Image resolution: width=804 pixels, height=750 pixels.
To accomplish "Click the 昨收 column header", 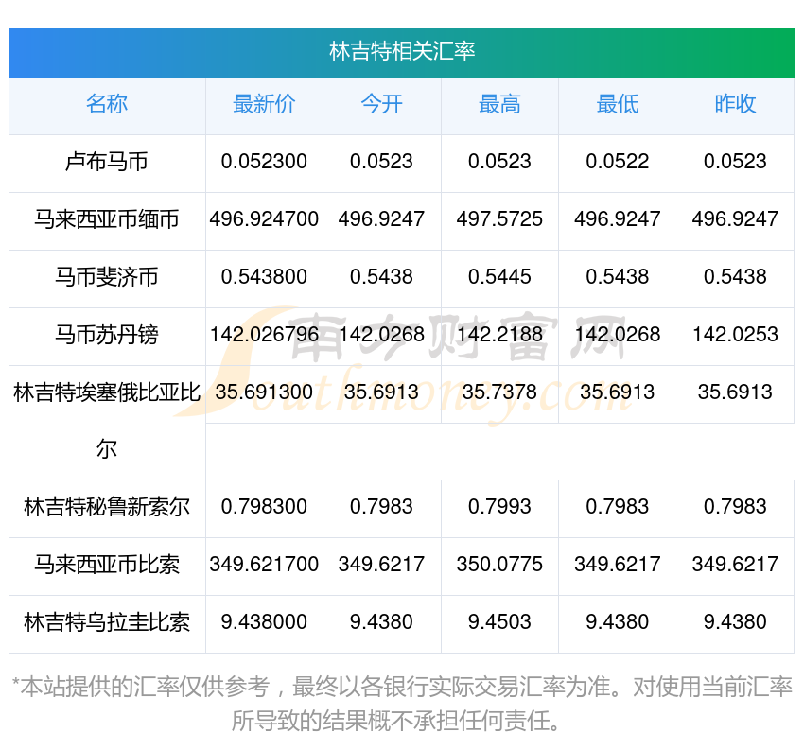I will pos(735,104).
